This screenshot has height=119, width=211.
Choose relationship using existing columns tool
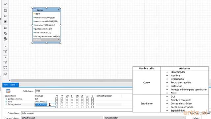[x=5, y=74]
